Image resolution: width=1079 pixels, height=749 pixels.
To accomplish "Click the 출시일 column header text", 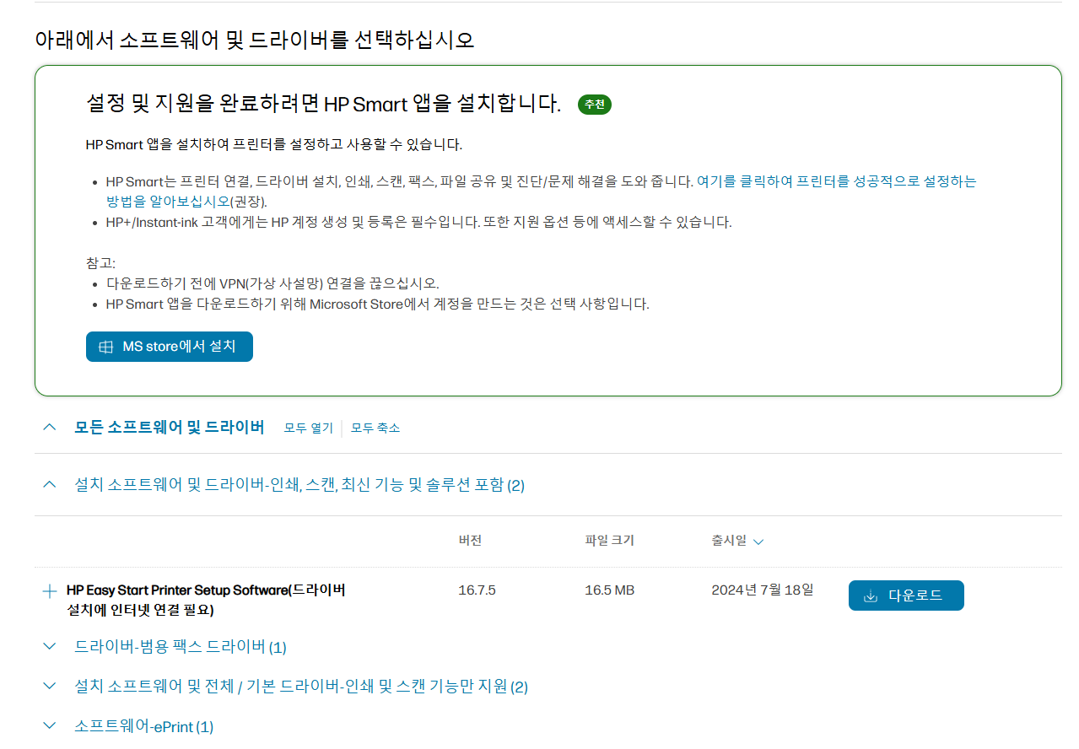I will pyautogui.click(x=729, y=541).
